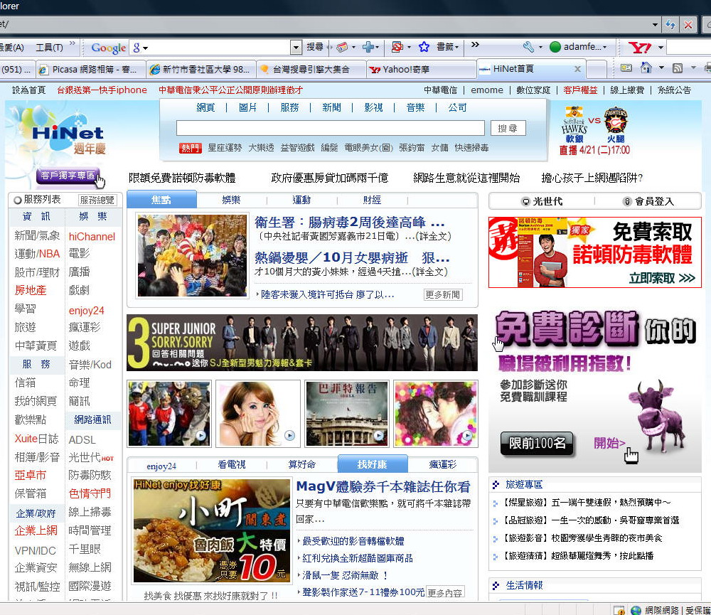Click the popup blocker icon in toolbar
The width and height of the screenshot is (711, 615).
tap(397, 47)
